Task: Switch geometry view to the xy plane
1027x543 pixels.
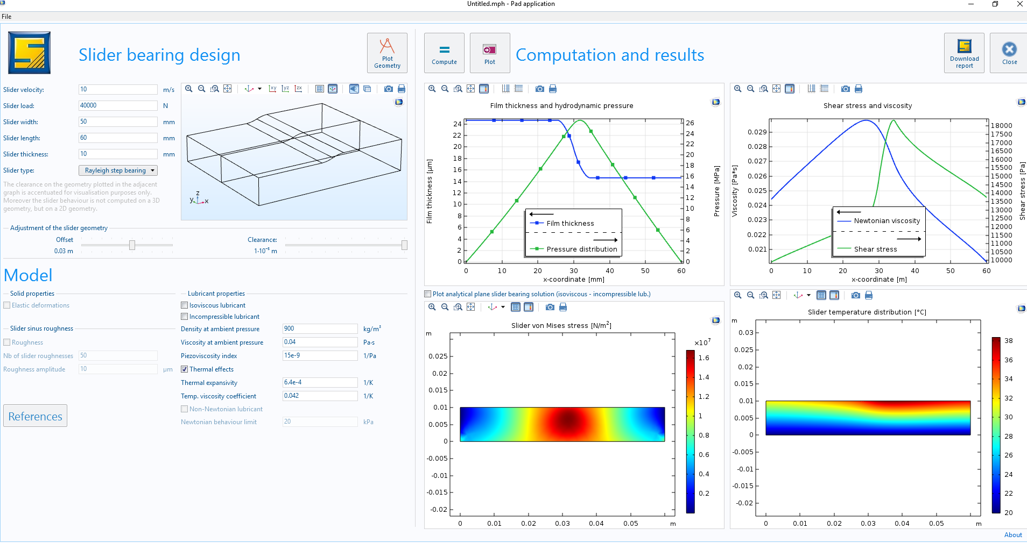Action: (272, 89)
